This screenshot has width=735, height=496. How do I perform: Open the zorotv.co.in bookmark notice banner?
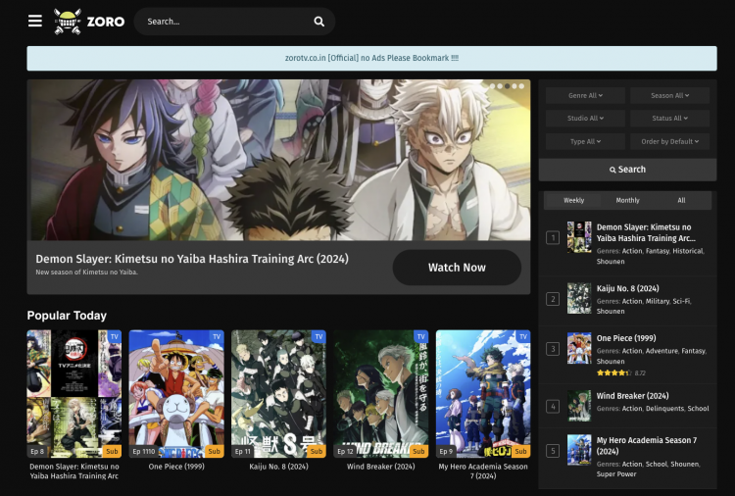coord(371,58)
